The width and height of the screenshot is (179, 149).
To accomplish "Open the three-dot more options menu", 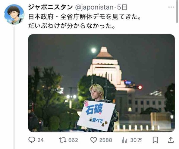I will (171, 7).
